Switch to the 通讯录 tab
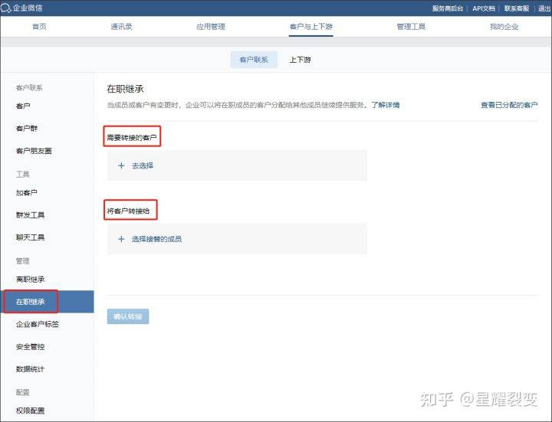 (121, 27)
